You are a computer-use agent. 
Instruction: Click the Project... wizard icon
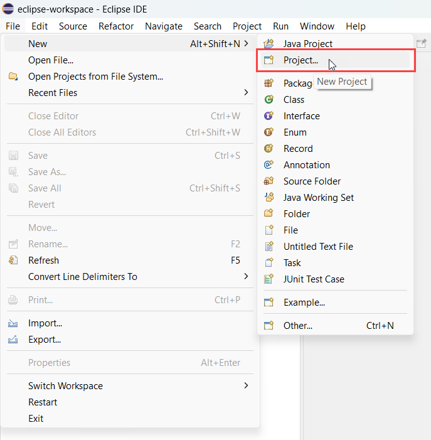pyautogui.click(x=269, y=60)
